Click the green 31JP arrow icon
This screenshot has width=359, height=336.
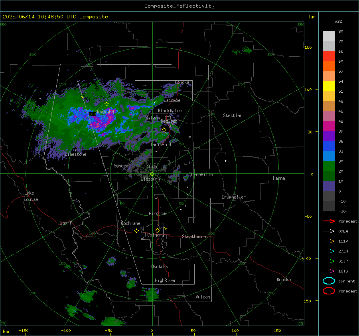click(329, 261)
